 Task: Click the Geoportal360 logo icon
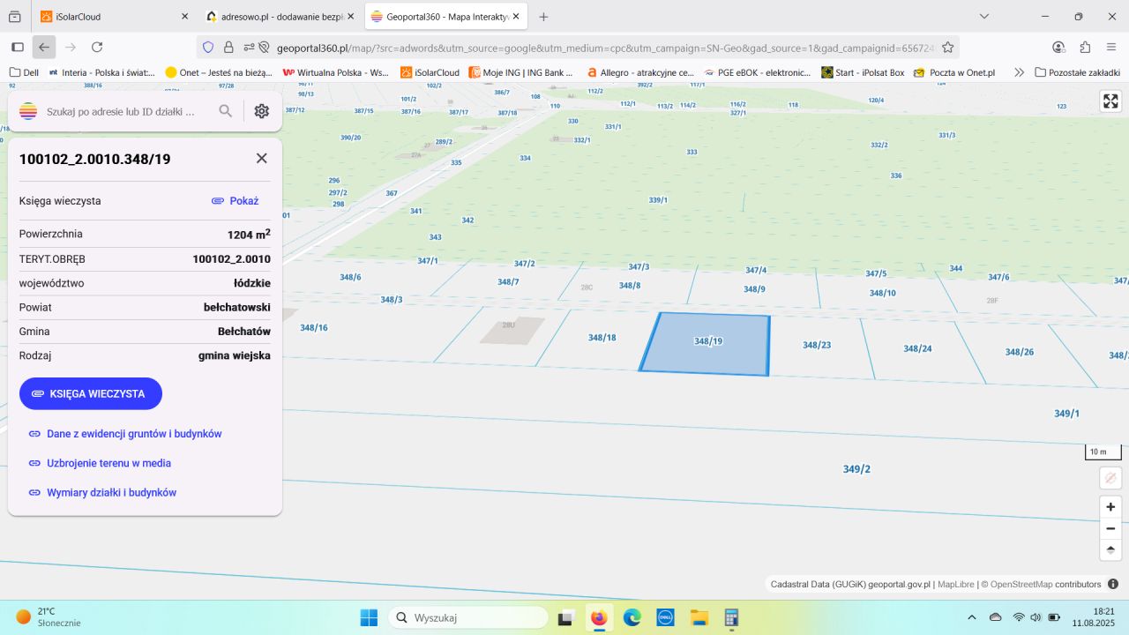[28, 111]
